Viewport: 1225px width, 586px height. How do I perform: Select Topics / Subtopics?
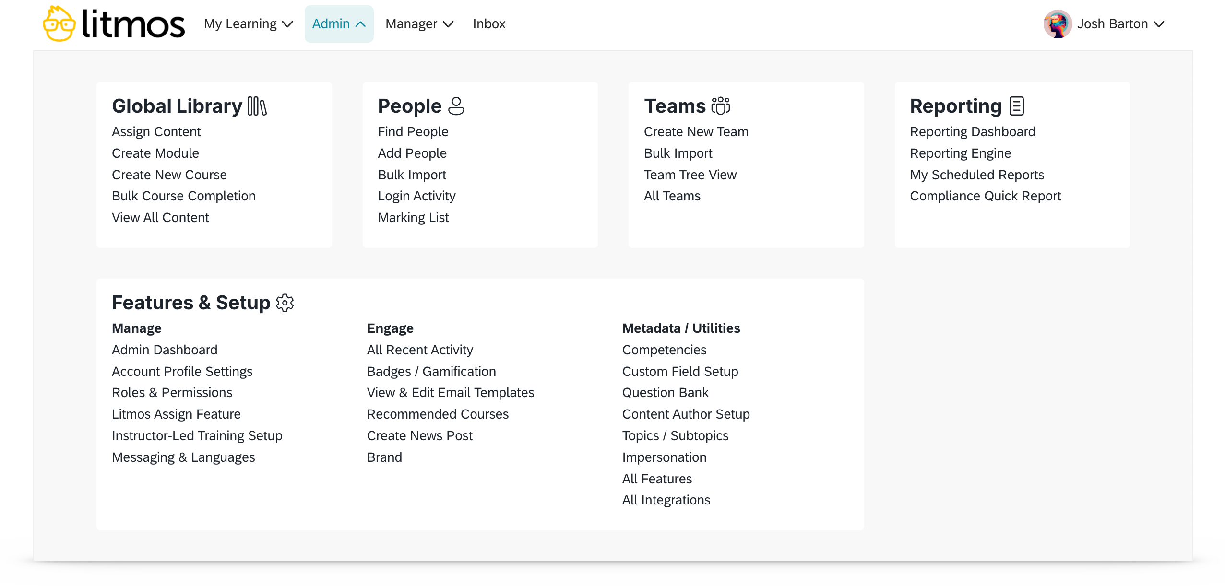tap(675, 435)
